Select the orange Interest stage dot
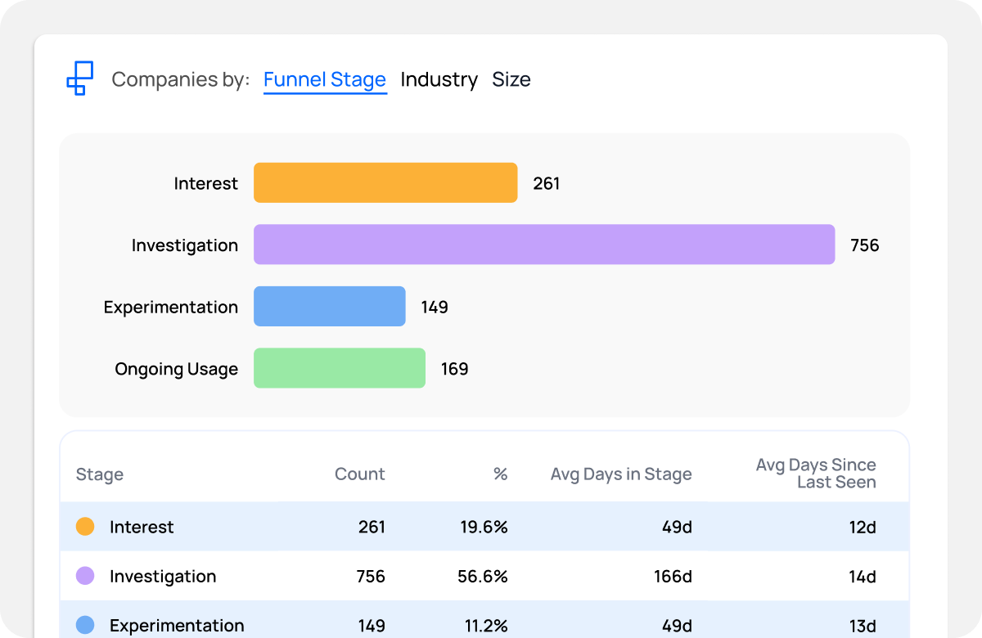This screenshot has width=982, height=638. coord(86,527)
